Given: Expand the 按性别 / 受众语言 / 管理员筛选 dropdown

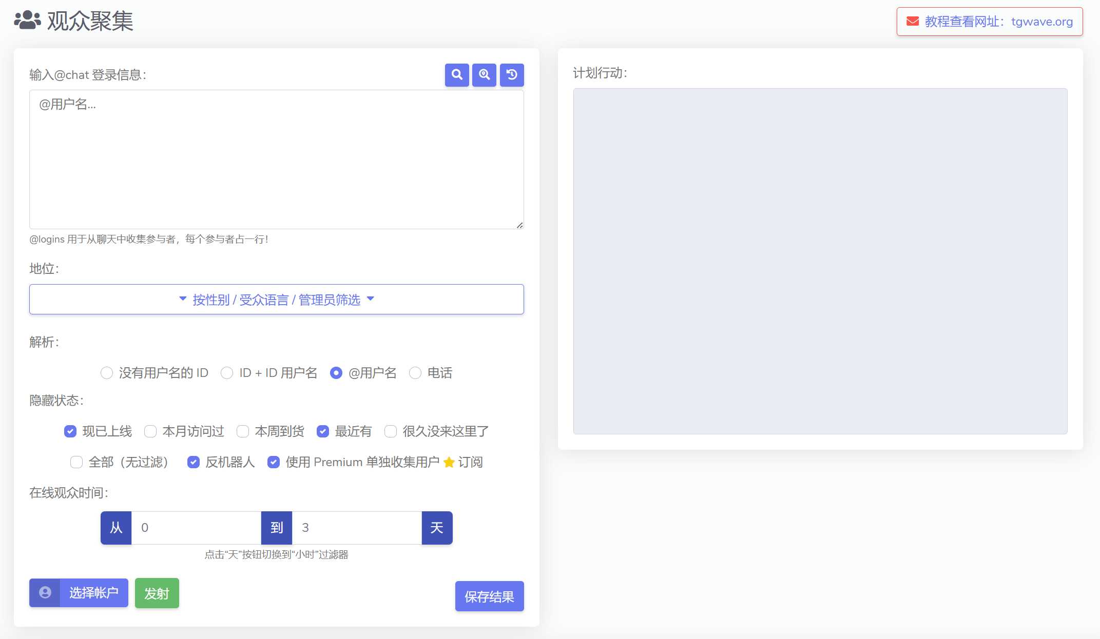Looking at the screenshot, I should pos(276,299).
